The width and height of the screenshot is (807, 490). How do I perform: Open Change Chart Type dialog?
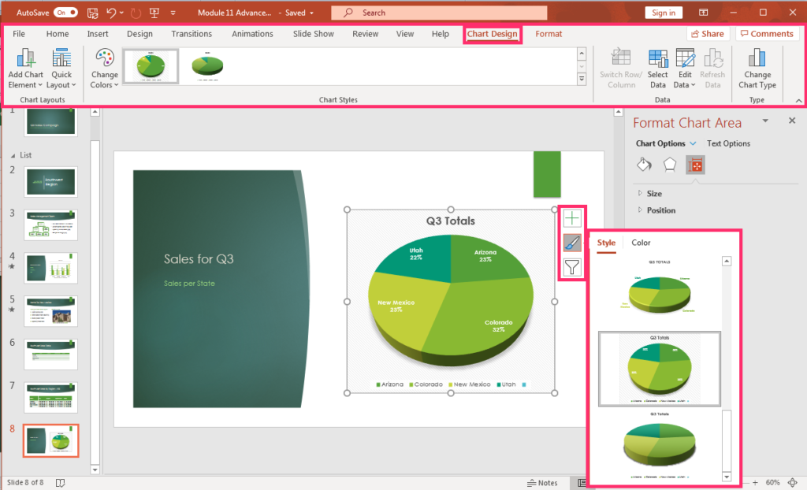point(757,67)
